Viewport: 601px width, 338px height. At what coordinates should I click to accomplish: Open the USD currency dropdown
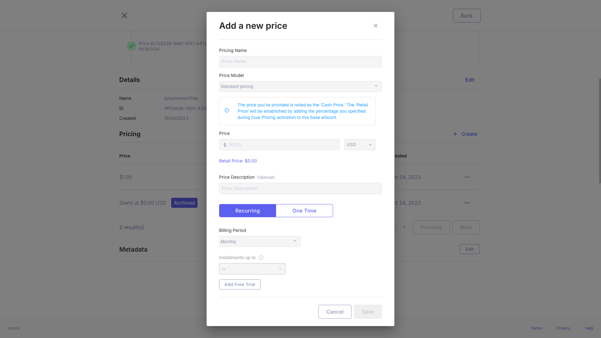coord(360,145)
